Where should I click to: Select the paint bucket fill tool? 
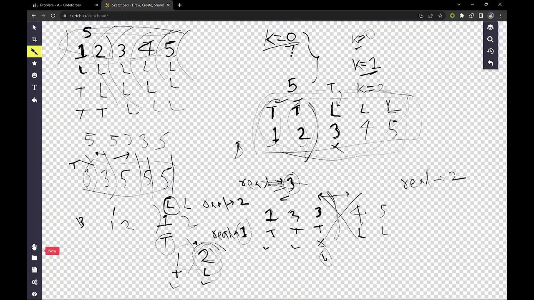[34, 100]
